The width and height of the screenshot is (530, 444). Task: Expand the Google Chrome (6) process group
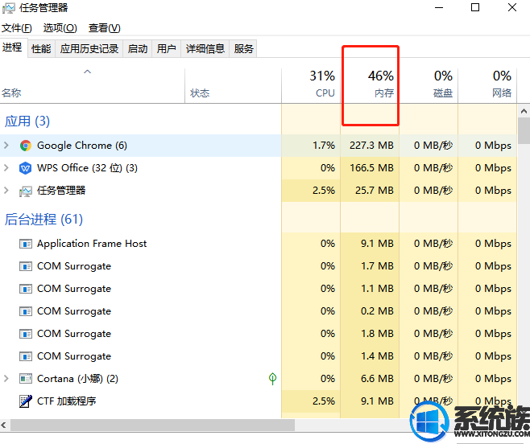coord(6,146)
